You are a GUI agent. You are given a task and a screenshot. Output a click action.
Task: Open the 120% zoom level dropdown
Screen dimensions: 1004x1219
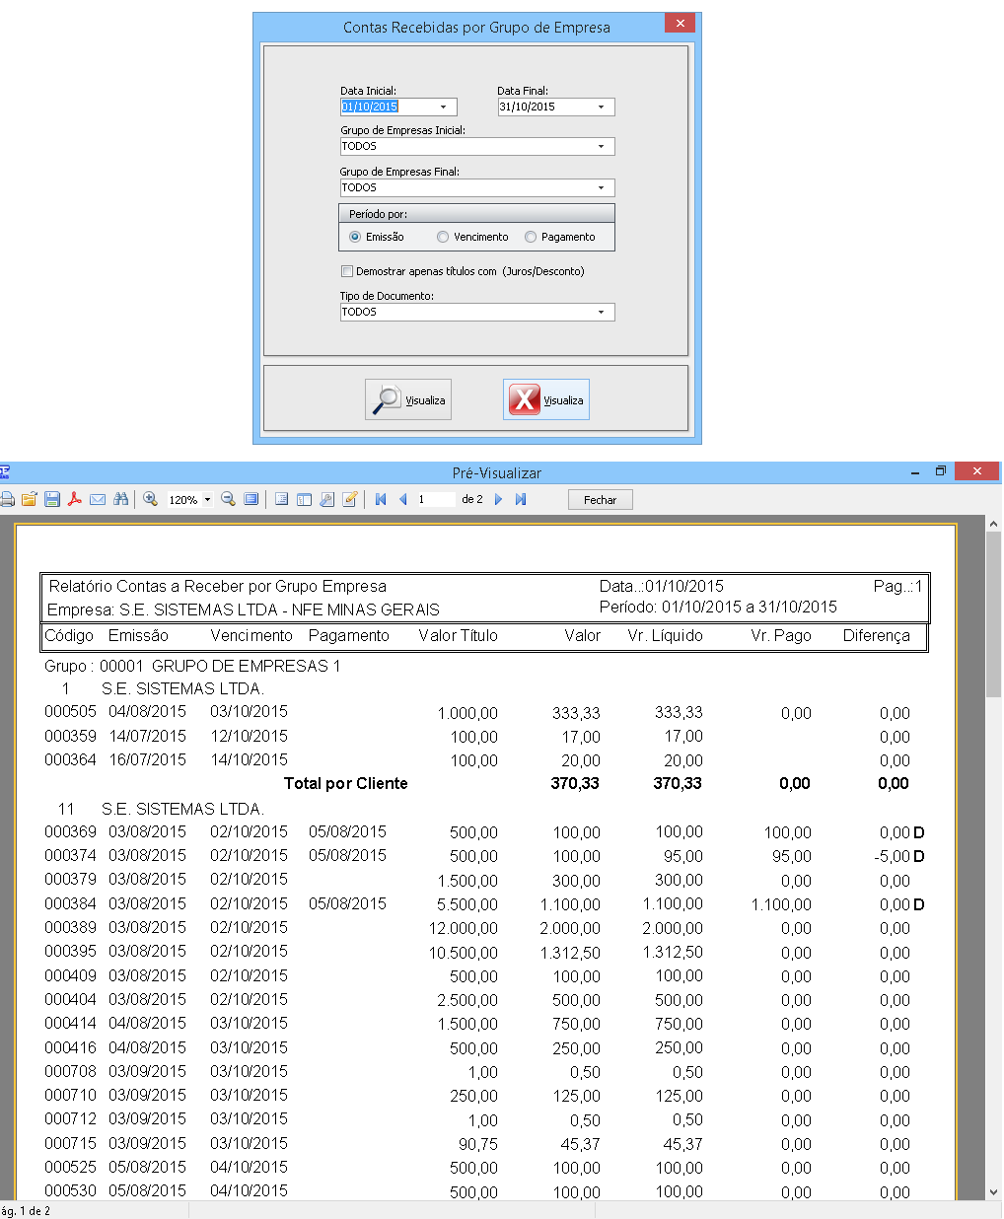click(x=207, y=500)
